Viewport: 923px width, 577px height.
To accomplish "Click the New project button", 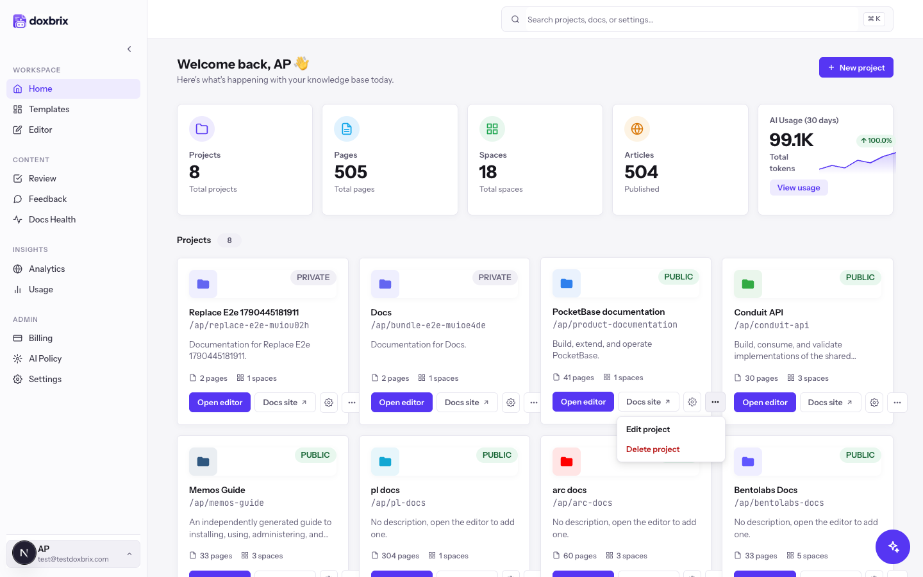I will (x=856, y=67).
